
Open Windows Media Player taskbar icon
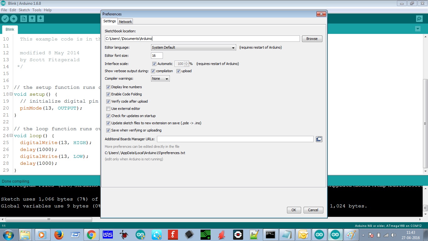tap(42, 235)
